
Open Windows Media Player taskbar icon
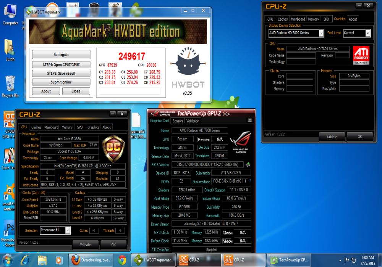(58, 260)
